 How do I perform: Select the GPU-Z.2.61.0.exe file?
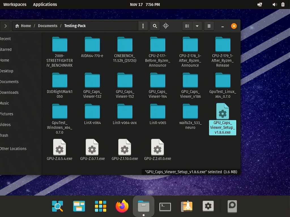(x=157, y=150)
